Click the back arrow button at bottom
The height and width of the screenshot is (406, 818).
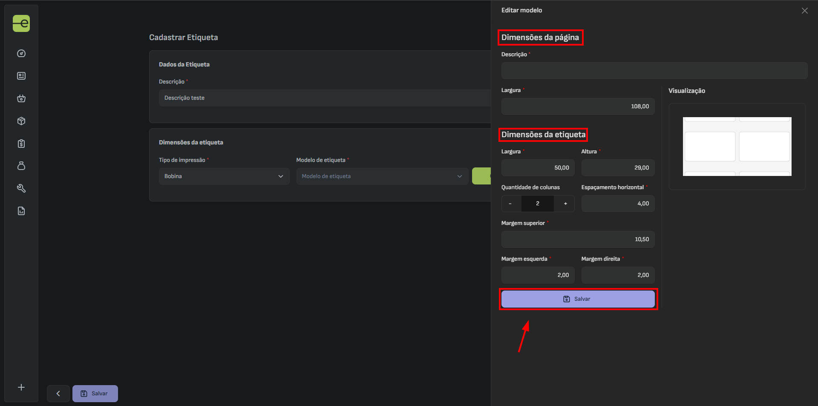click(58, 394)
